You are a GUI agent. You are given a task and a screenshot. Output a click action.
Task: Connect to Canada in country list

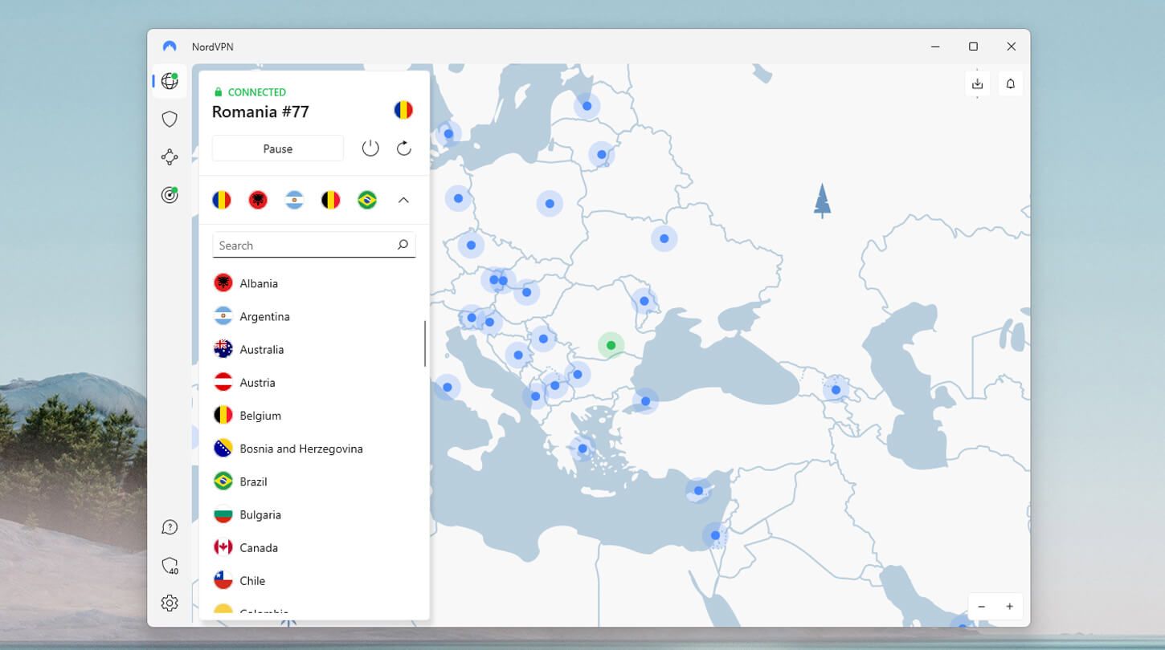pyautogui.click(x=314, y=547)
